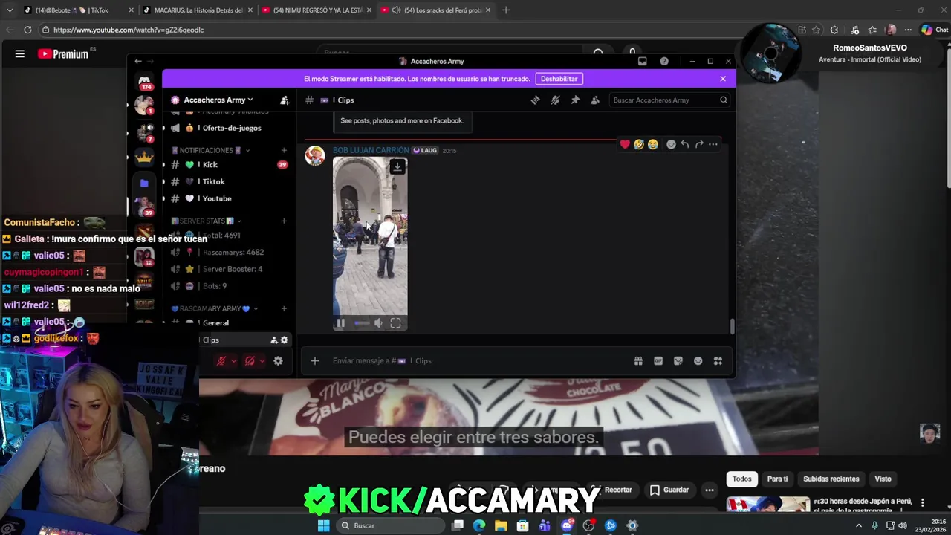Open audio output options dropdown
951x535 pixels.
262,360
